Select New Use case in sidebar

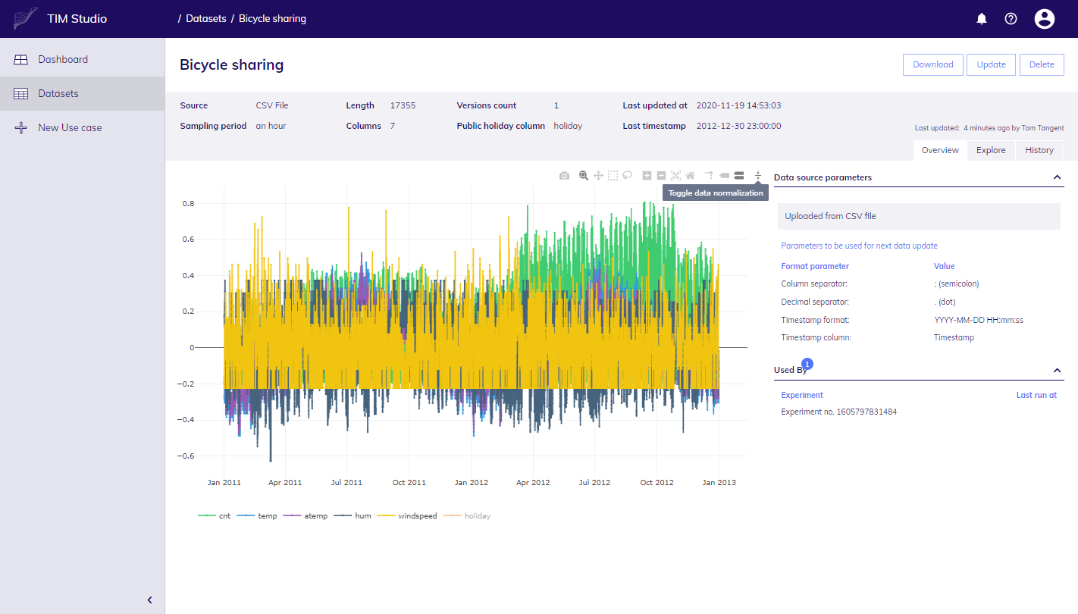tap(83, 127)
